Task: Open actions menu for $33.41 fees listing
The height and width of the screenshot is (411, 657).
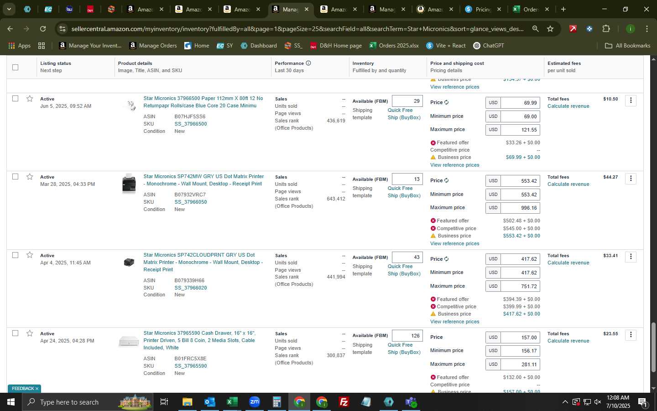Action: [631, 257]
